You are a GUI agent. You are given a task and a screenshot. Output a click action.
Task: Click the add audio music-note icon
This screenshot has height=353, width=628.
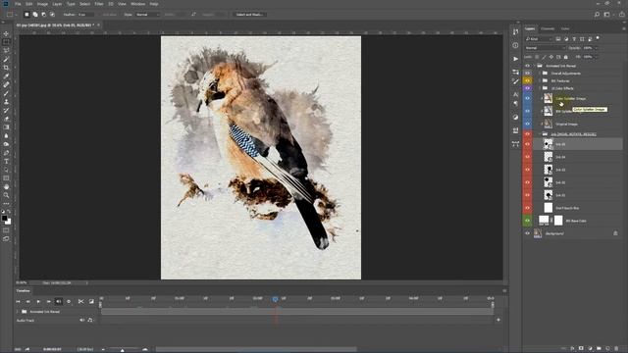90,321
